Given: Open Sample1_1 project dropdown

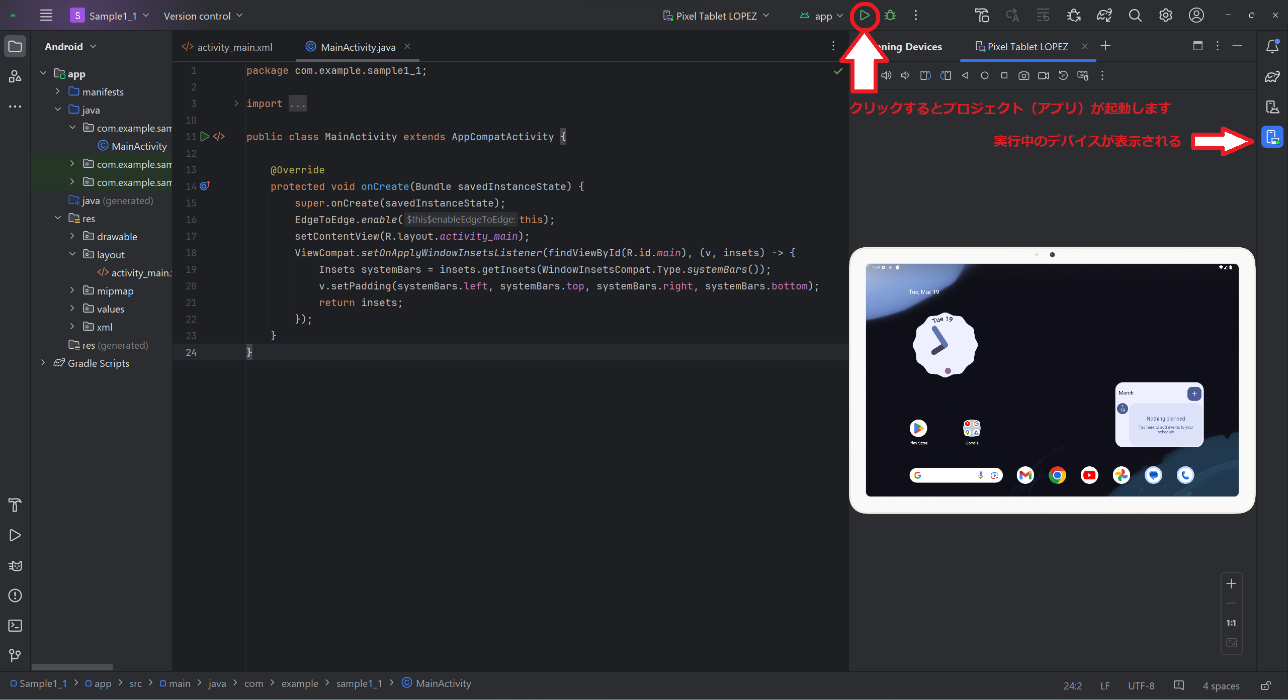Looking at the screenshot, I should click(110, 16).
